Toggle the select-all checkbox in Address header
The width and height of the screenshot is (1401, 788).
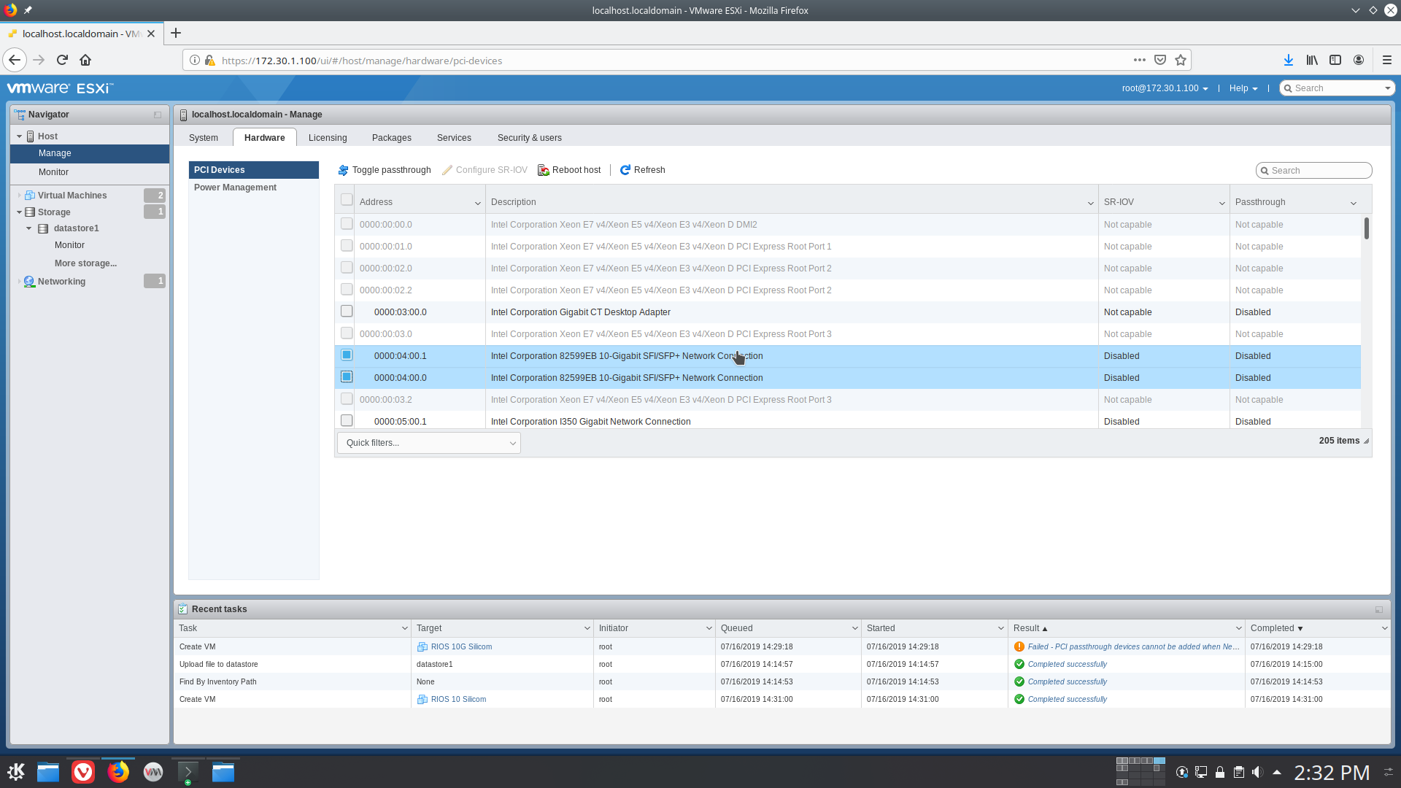(x=347, y=200)
